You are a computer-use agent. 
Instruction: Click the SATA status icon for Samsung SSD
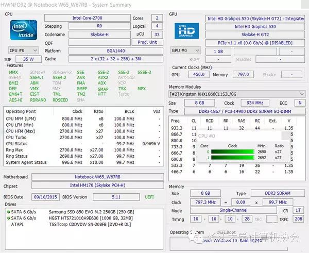(8, 212)
